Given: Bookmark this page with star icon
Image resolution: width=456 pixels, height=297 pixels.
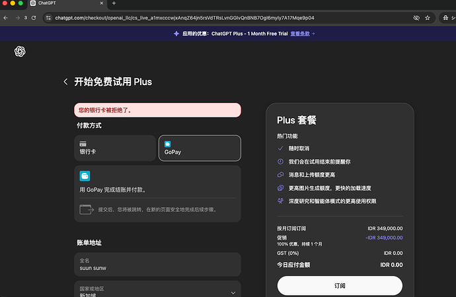Looking at the screenshot, I should pos(428,18).
